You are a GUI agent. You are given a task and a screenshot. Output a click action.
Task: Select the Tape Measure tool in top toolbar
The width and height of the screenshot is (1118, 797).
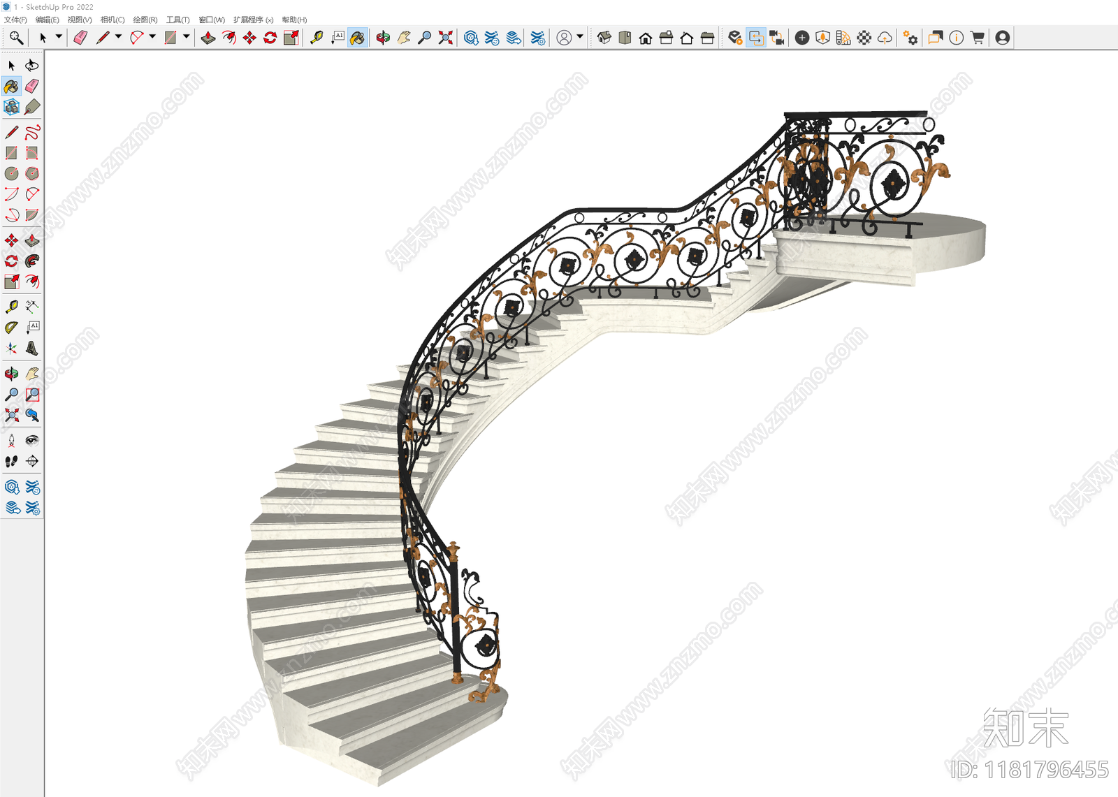pos(317,38)
